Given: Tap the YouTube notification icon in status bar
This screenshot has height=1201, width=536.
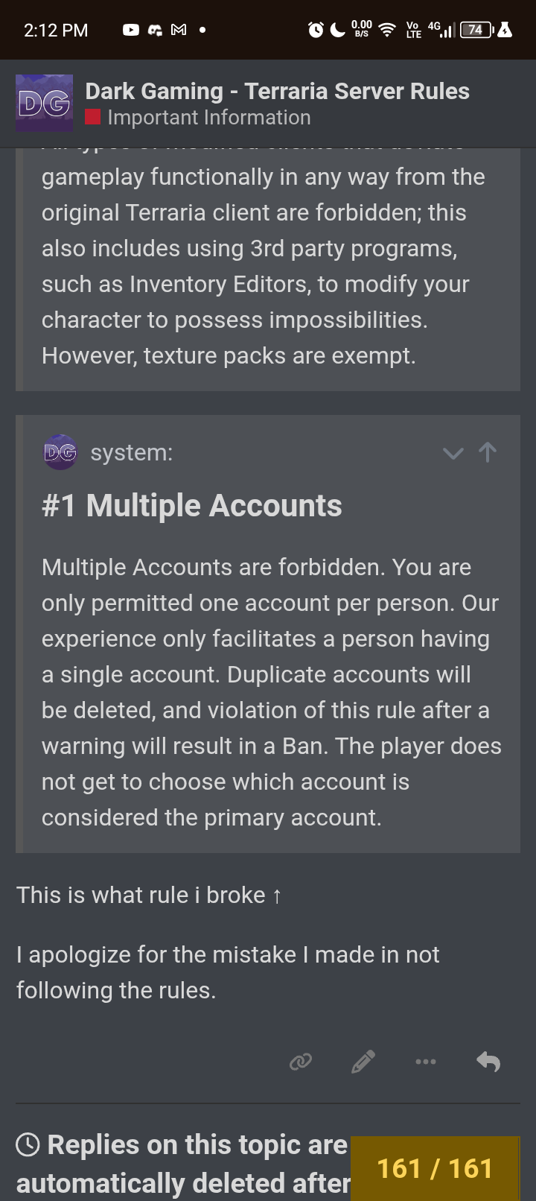Looking at the screenshot, I should point(131,31).
